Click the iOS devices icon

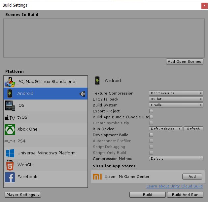10,105
